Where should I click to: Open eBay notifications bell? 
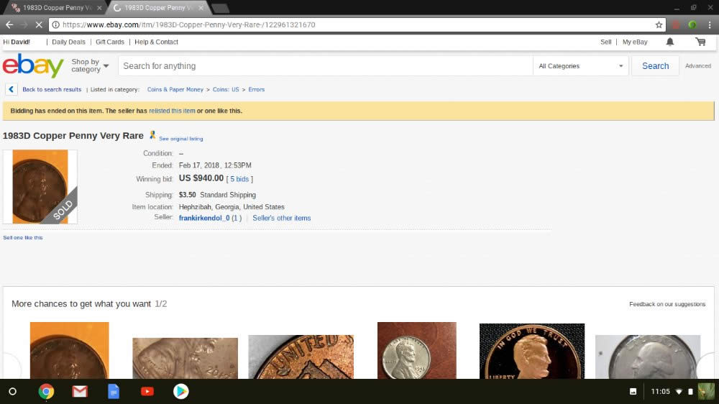point(670,42)
